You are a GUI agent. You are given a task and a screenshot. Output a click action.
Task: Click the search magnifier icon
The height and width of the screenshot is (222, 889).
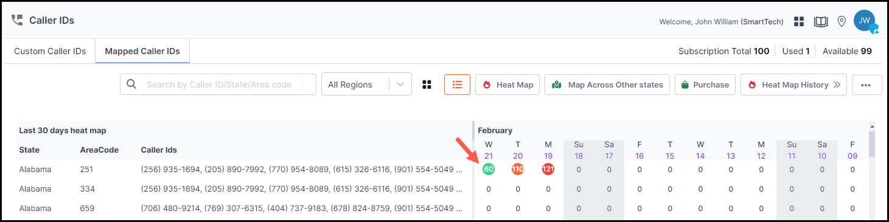[x=131, y=85]
